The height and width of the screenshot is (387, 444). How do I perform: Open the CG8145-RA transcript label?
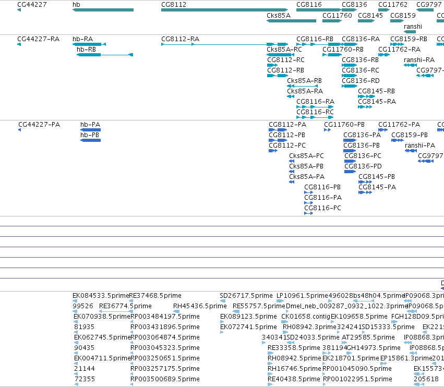pos(377,102)
